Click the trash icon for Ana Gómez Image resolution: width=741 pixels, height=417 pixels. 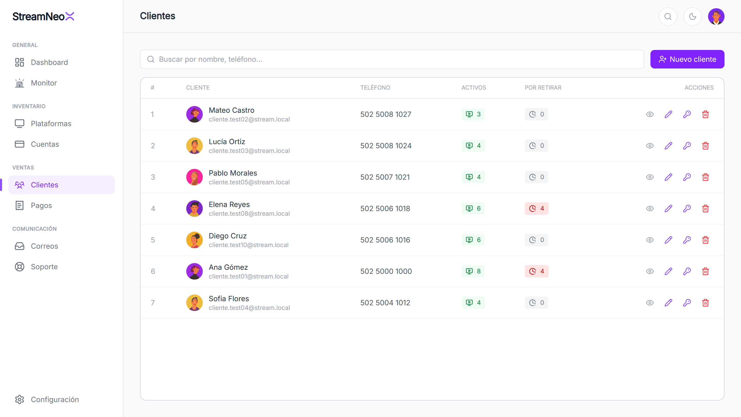pos(705,271)
